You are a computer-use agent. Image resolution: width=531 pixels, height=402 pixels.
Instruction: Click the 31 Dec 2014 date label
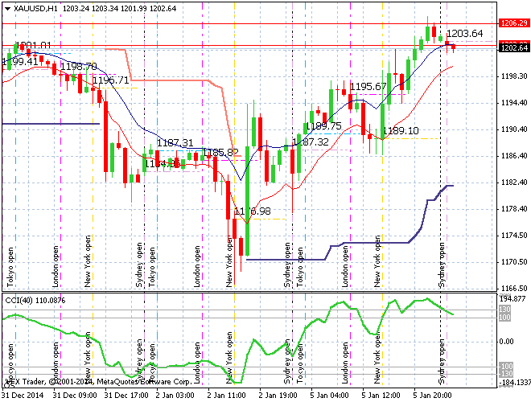pos(23,396)
